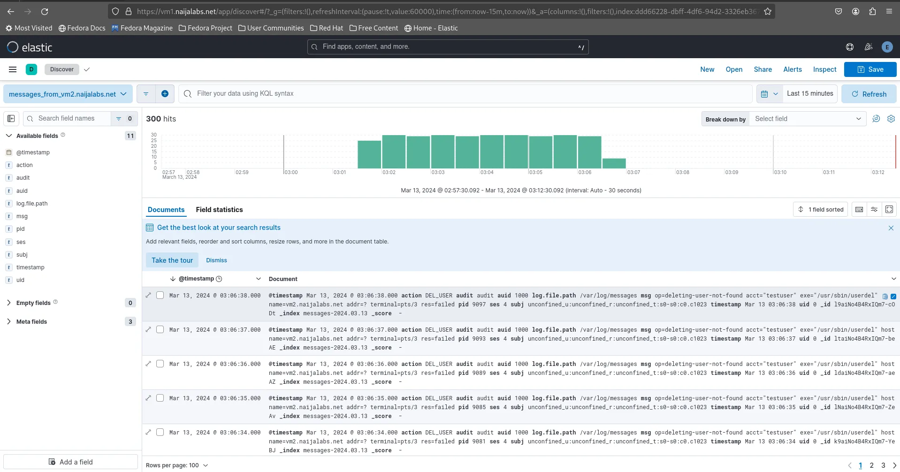Click Open in the top menu
This screenshot has height=472, width=900.
pos(734,69)
